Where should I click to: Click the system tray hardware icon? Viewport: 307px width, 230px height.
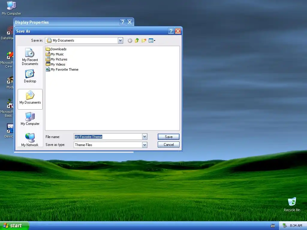pos(285,226)
